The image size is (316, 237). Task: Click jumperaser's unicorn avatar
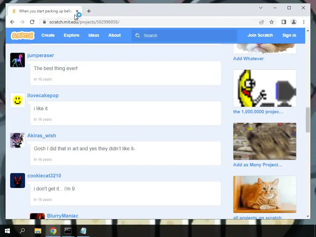[18, 60]
